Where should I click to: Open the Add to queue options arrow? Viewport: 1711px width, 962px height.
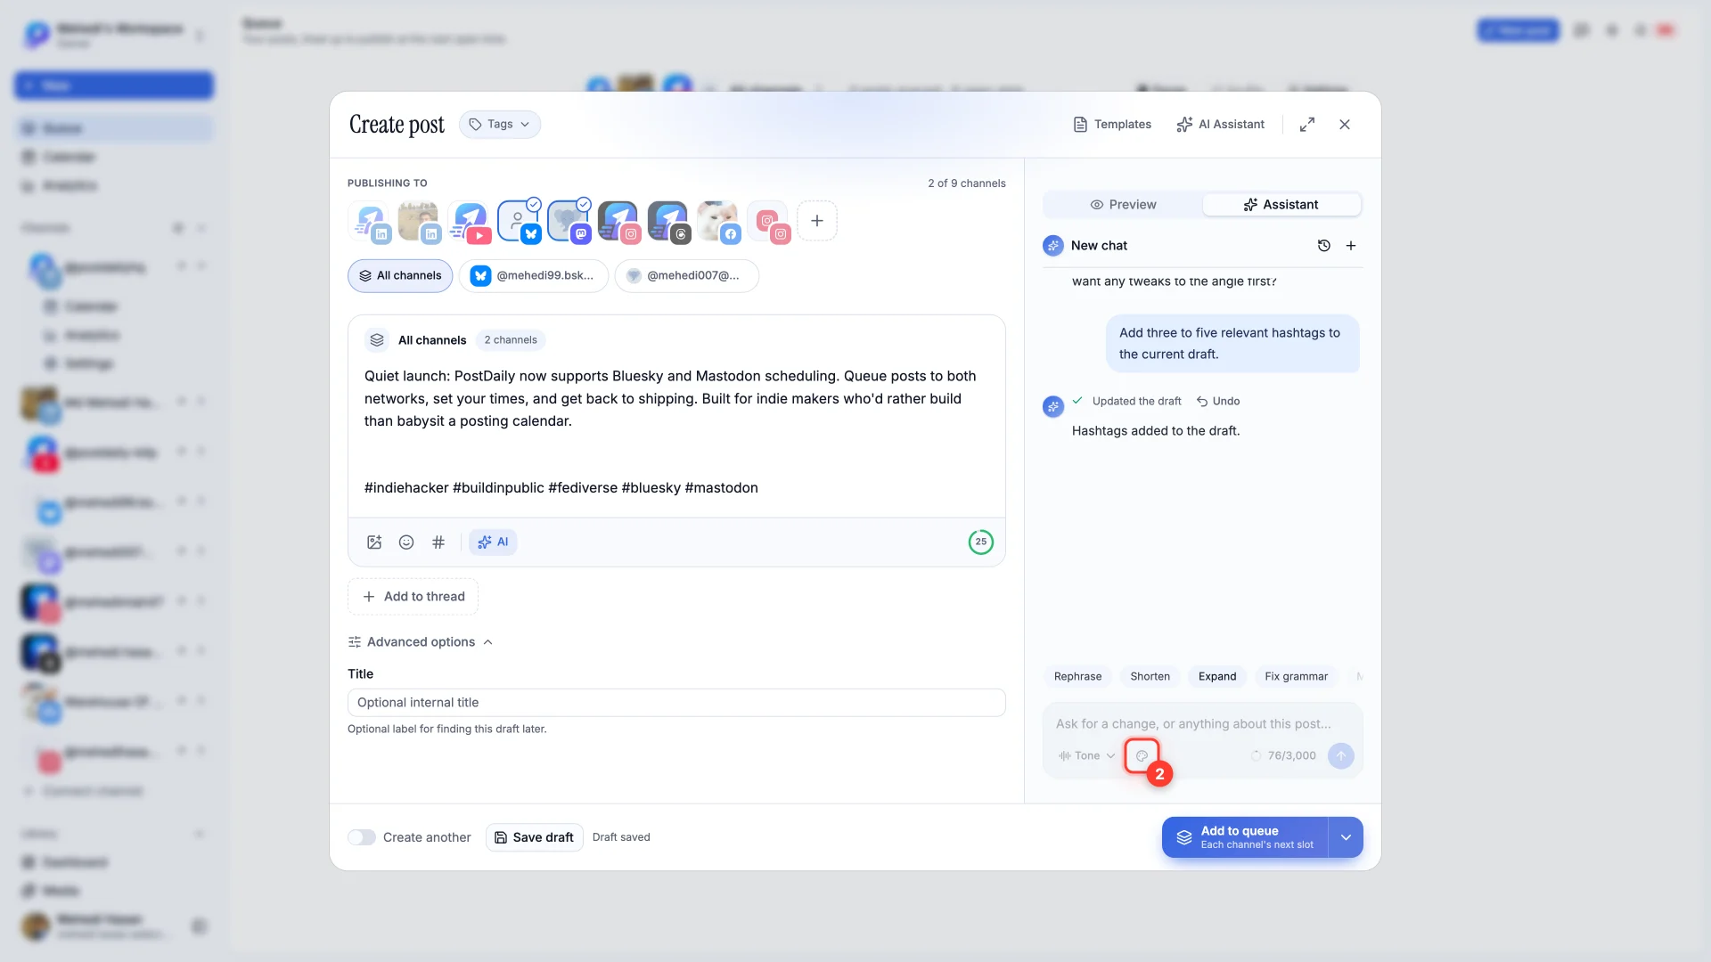pyautogui.click(x=1346, y=837)
